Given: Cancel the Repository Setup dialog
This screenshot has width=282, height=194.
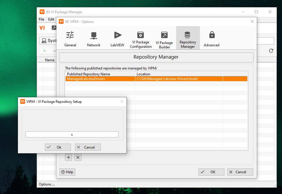Looking at the screenshot, I should [x=88, y=147].
